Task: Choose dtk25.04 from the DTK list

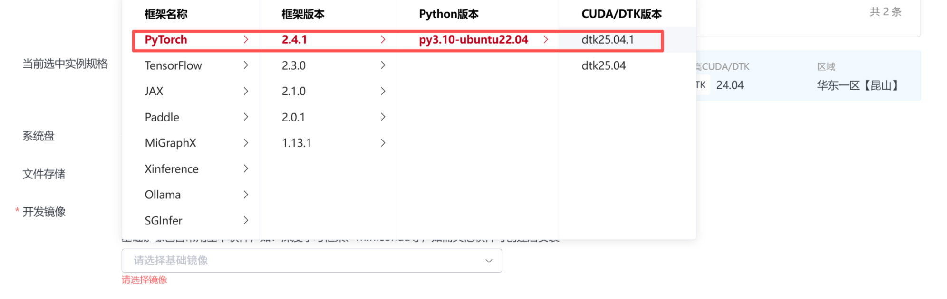Action: pos(603,65)
